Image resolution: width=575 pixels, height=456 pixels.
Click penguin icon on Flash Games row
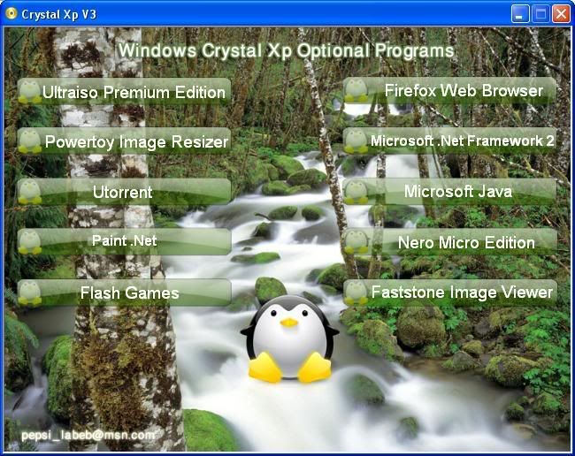coord(30,293)
